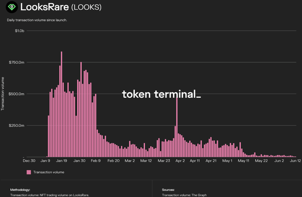Click the LooksRare green eye logo
Screen dimensions: 302x197
click(12, 7)
